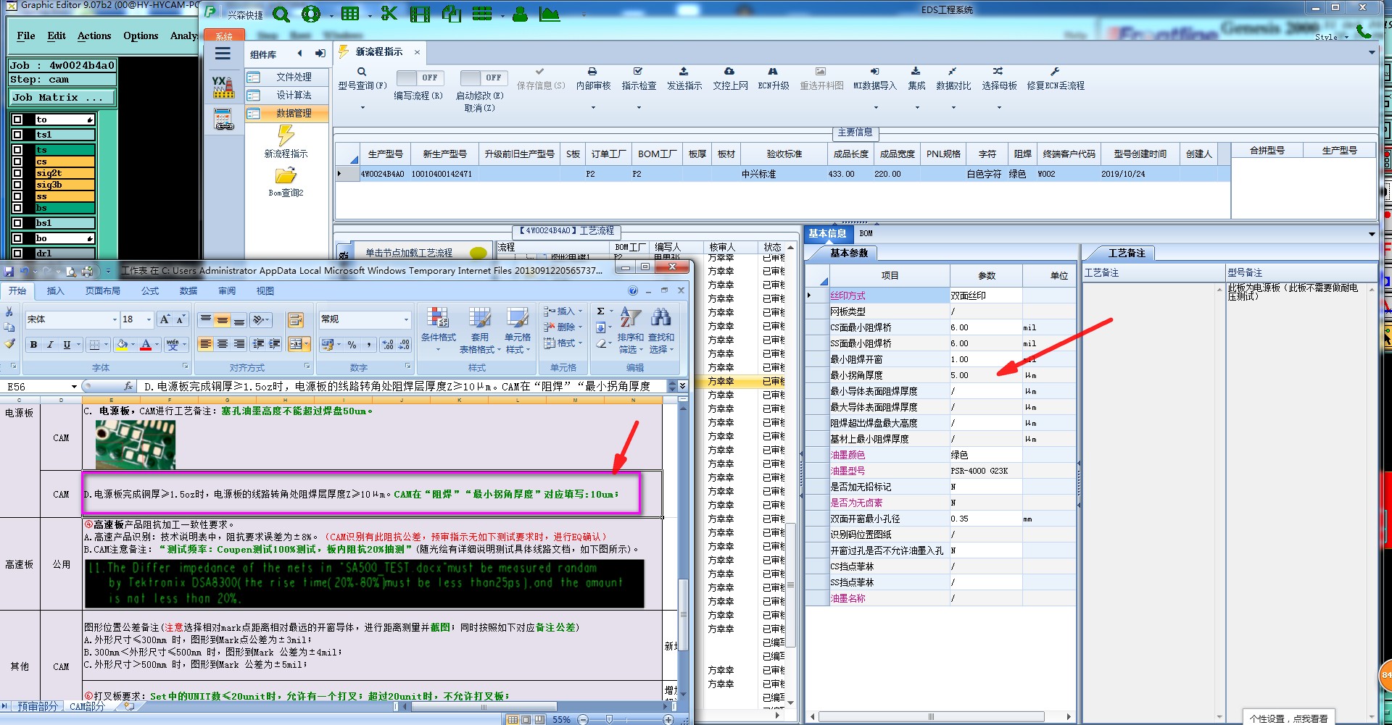Click the green area chart icon in the EDS title bar
1392x725 pixels.
click(x=550, y=14)
